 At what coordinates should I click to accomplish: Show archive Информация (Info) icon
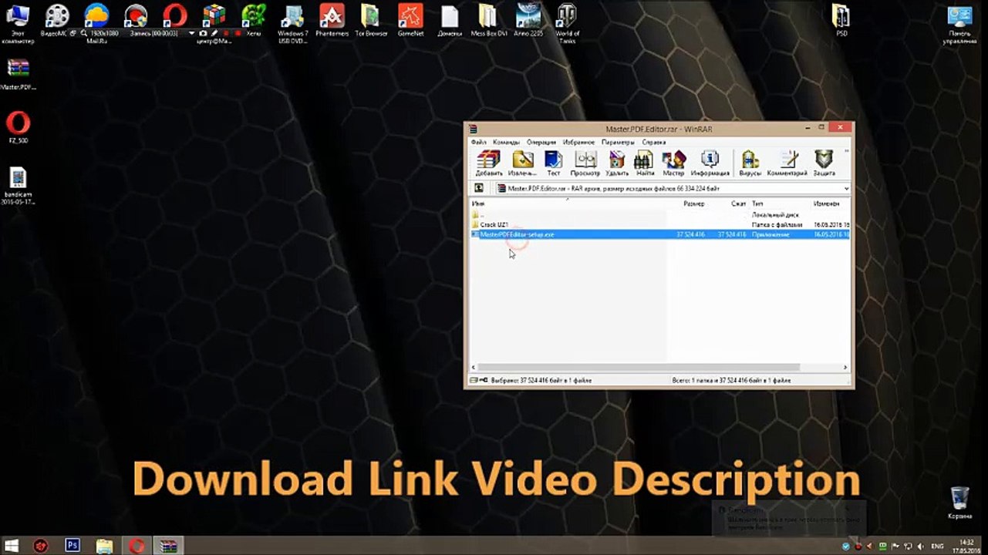[710, 163]
